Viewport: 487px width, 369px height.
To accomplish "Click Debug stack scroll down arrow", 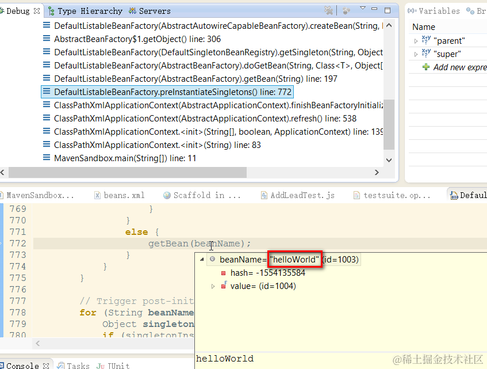I will (389, 160).
